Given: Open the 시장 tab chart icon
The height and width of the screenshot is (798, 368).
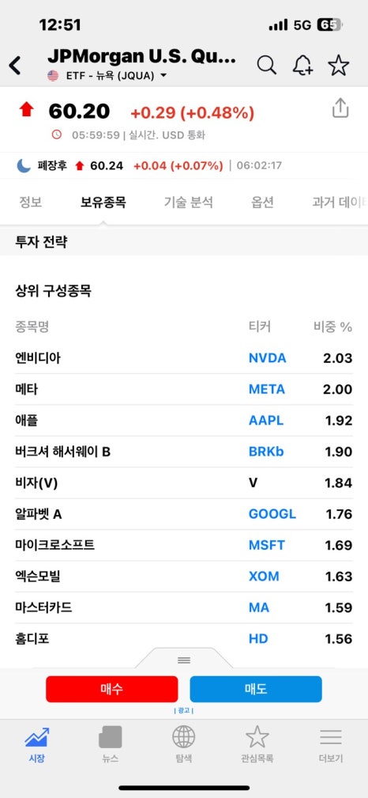Looking at the screenshot, I should click(36, 737).
